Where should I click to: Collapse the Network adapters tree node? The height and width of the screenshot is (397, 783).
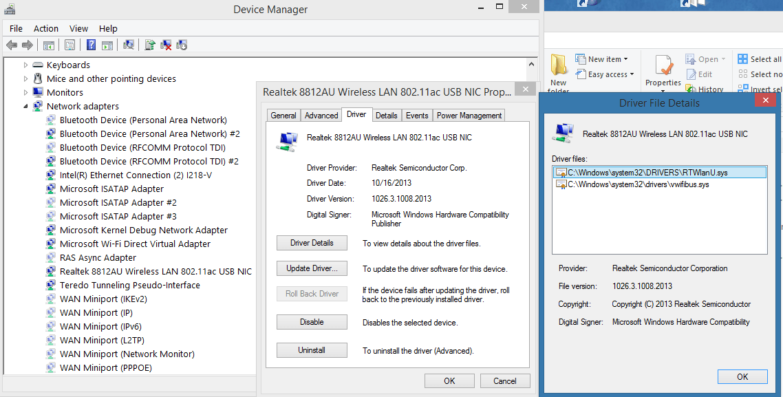pos(25,106)
